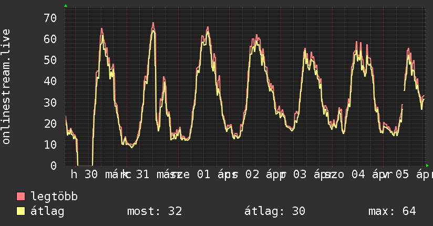This screenshot has height=226, width=433.
Task: Click the 'max: 64' statistic
Action: click(x=392, y=211)
